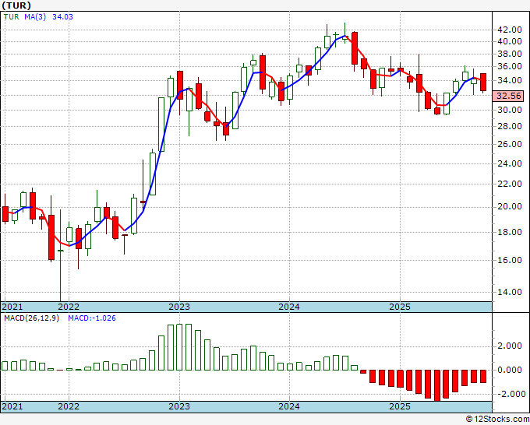Click the tall green candle before 2023
The height and width of the screenshot is (425, 530).
(161, 125)
